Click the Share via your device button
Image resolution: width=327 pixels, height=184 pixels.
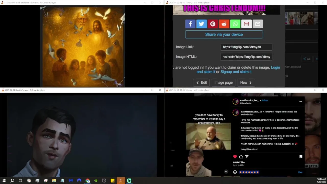pyautogui.click(x=224, y=34)
